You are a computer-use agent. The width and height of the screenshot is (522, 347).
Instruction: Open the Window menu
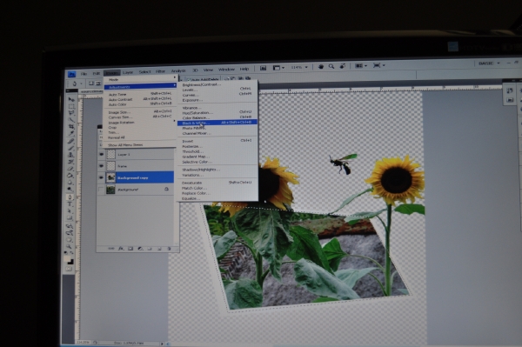pyautogui.click(x=226, y=70)
